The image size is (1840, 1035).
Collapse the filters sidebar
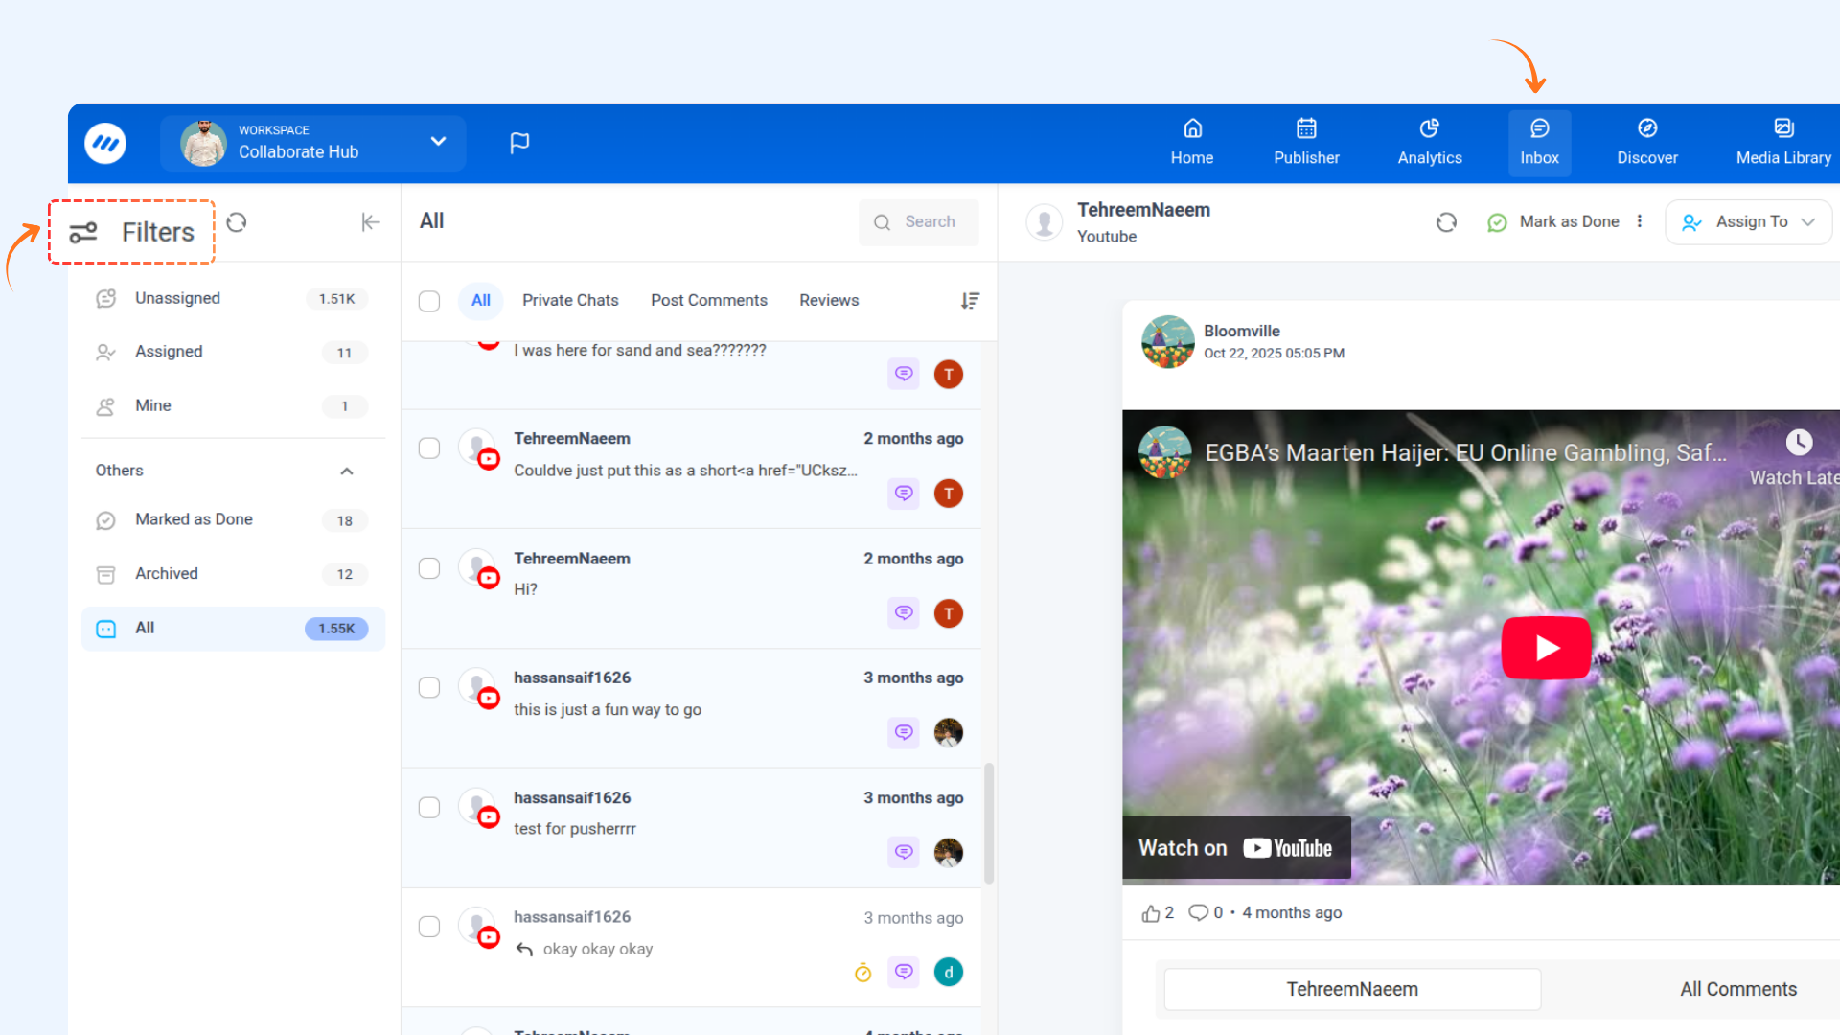click(x=370, y=222)
